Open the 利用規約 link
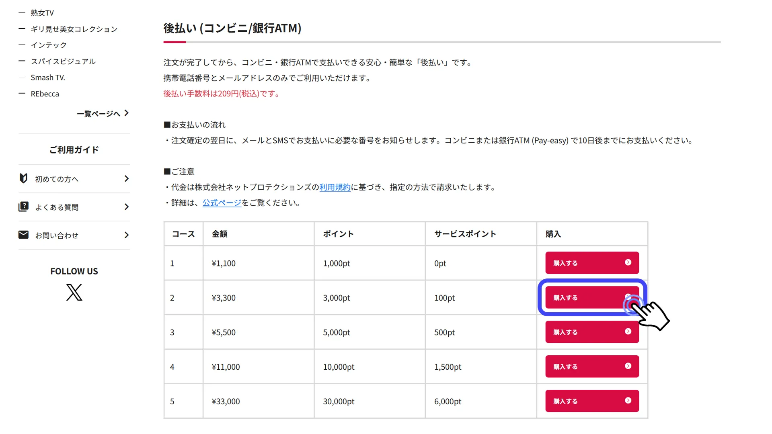Screen dimensions: 772x434 coord(335,187)
